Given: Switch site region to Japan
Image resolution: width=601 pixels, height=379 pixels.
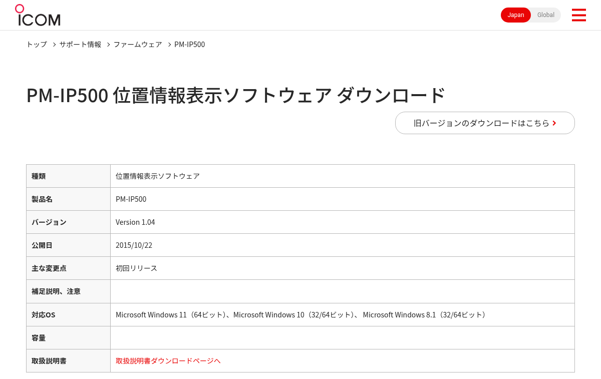Looking at the screenshot, I should [x=516, y=15].
